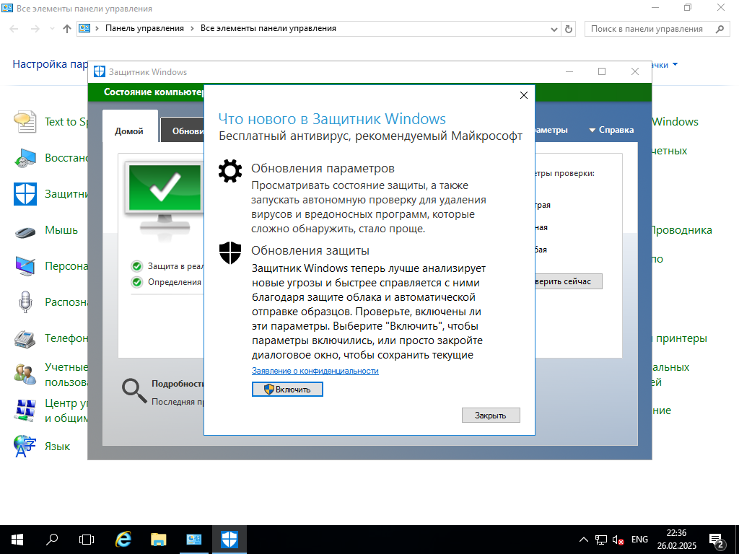
Task: Maximize the Защитник Windows window
Action: pos(602,71)
